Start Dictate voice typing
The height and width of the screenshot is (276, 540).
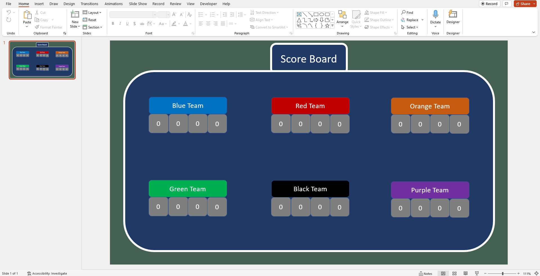(x=435, y=16)
